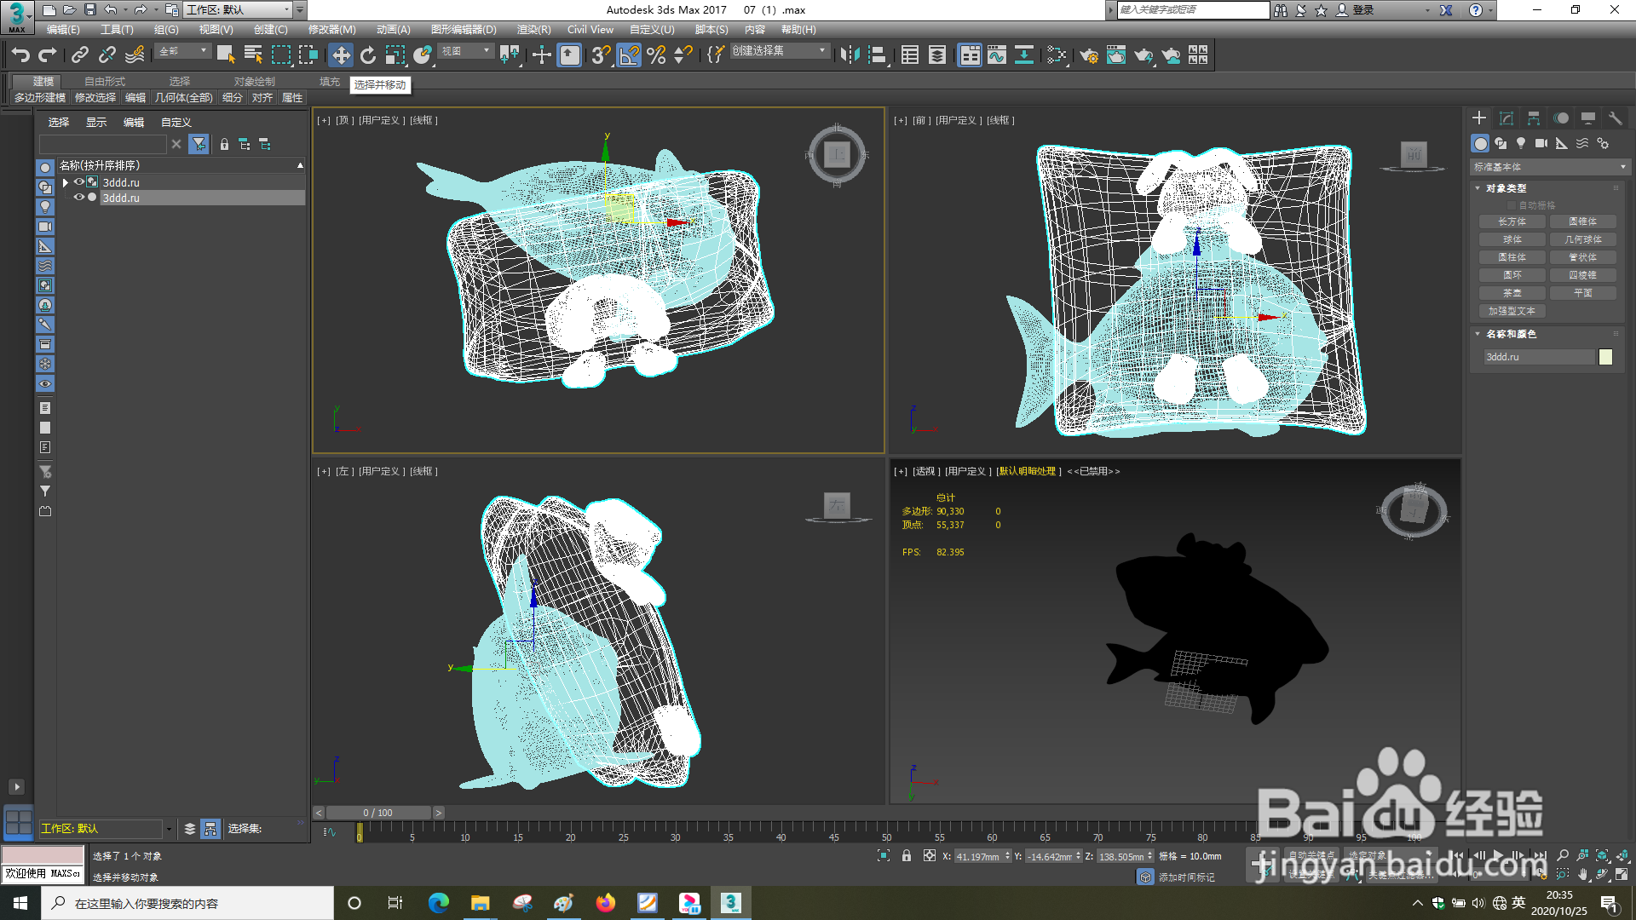Open the 渲染(R) menu
Screen dimensions: 1636x920
(533, 30)
